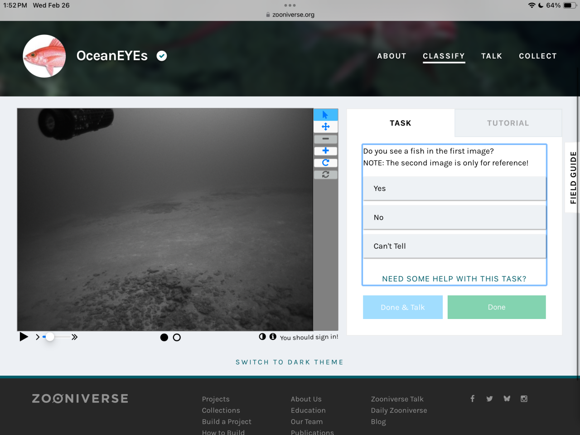This screenshot has width=580, height=435.
Task: Click the underwater subject image
Action: click(x=165, y=219)
